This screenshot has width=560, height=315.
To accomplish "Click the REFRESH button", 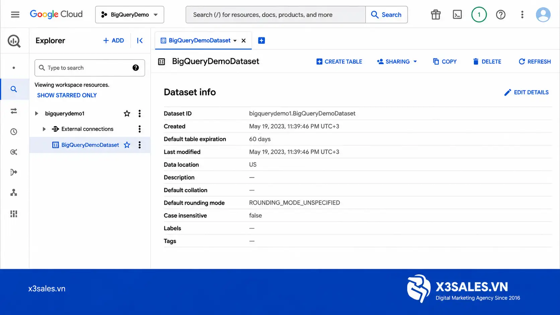I will point(535,62).
